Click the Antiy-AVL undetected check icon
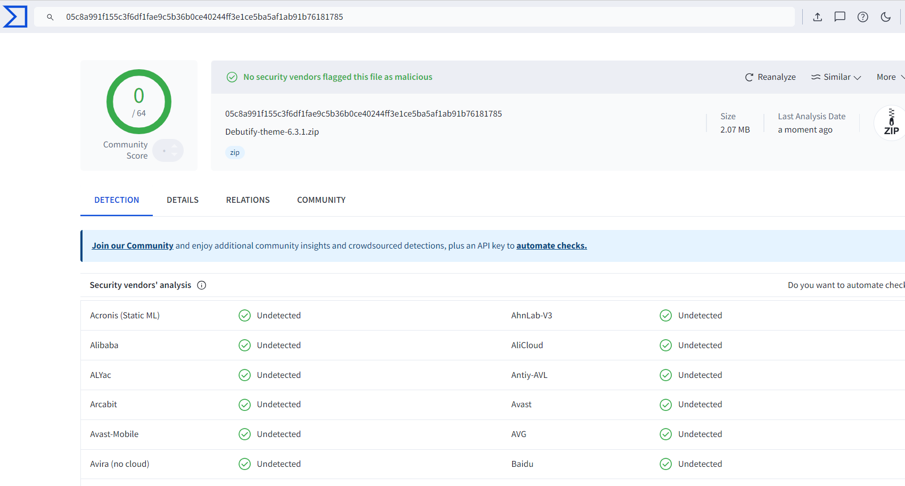Screen dimensions: 905x486 (x=666, y=375)
